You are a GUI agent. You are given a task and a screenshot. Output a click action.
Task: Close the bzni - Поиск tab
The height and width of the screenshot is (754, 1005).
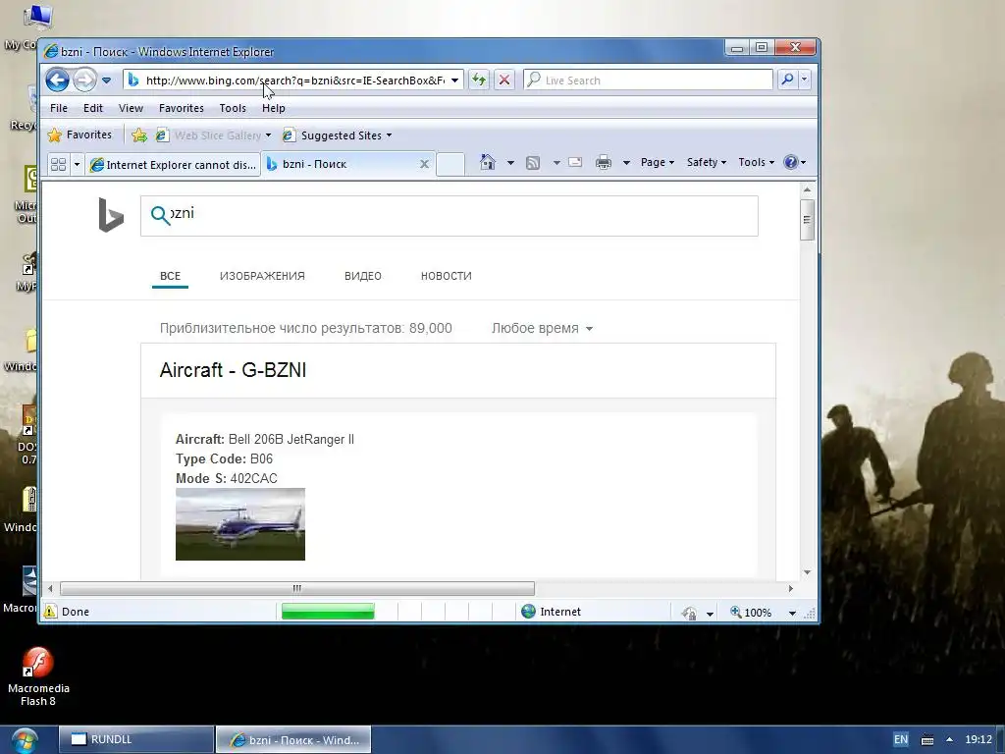tap(424, 164)
